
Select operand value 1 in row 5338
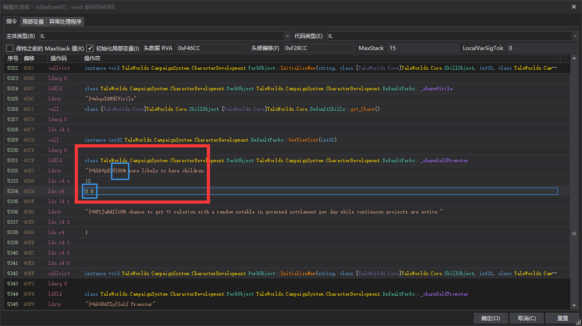[x=86, y=232]
